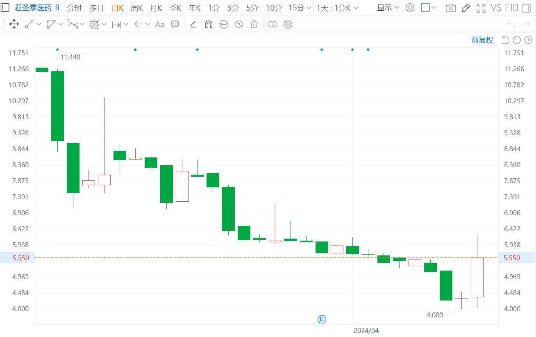Toggle drawing sync across charts
The height and width of the screenshot is (337, 536).
click(x=223, y=25)
